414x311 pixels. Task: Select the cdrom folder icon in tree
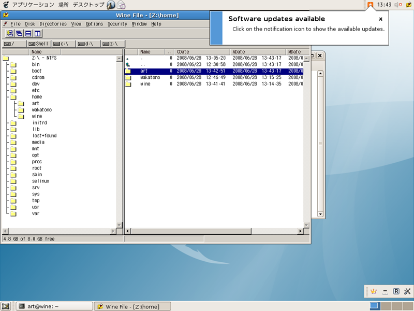[13, 77]
